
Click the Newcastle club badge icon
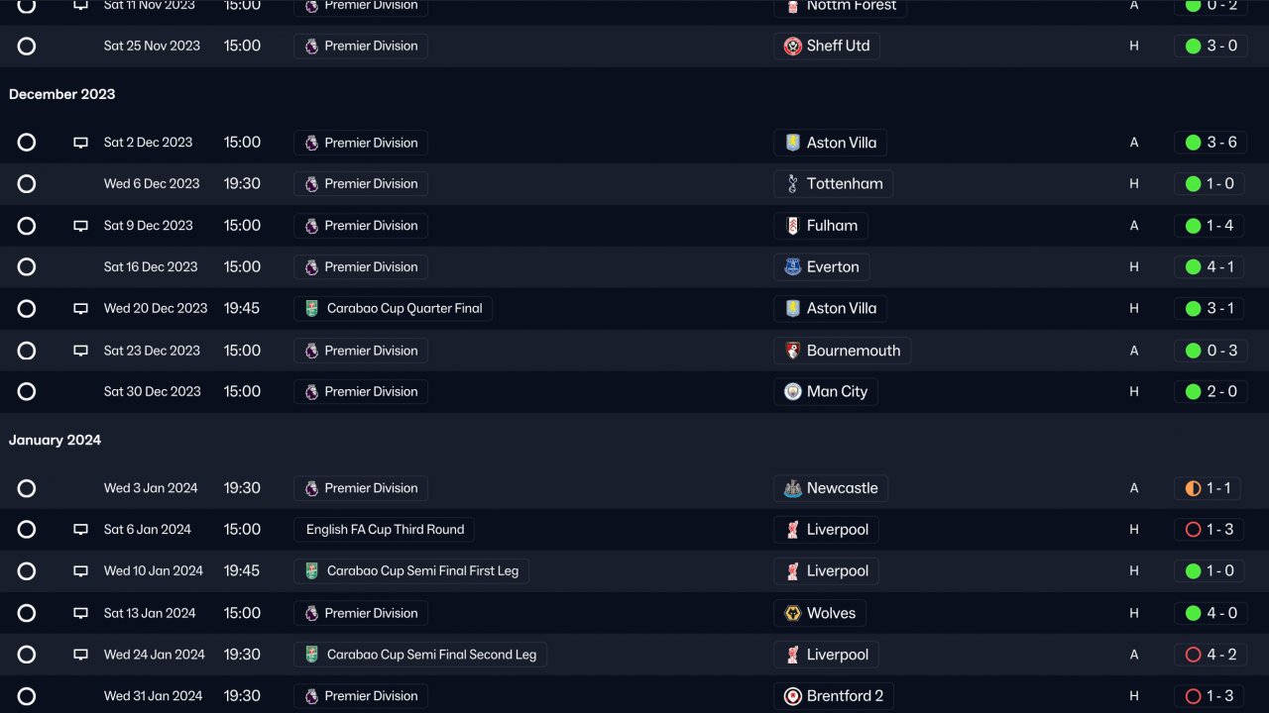coord(792,488)
